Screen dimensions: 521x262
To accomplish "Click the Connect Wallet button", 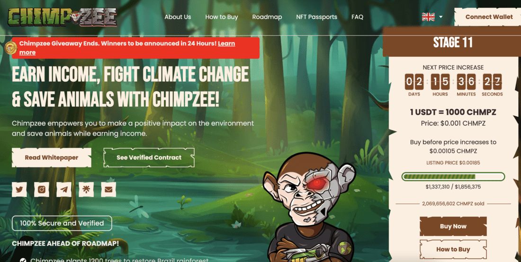I will tap(489, 17).
